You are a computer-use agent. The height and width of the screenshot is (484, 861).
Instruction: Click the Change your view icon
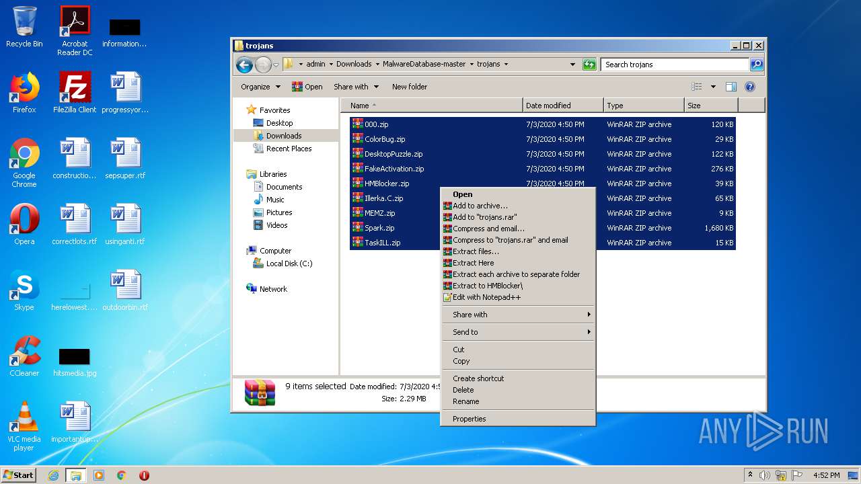pyautogui.click(x=697, y=87)
